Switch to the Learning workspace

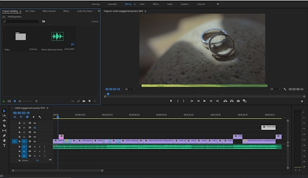(96, 4)
